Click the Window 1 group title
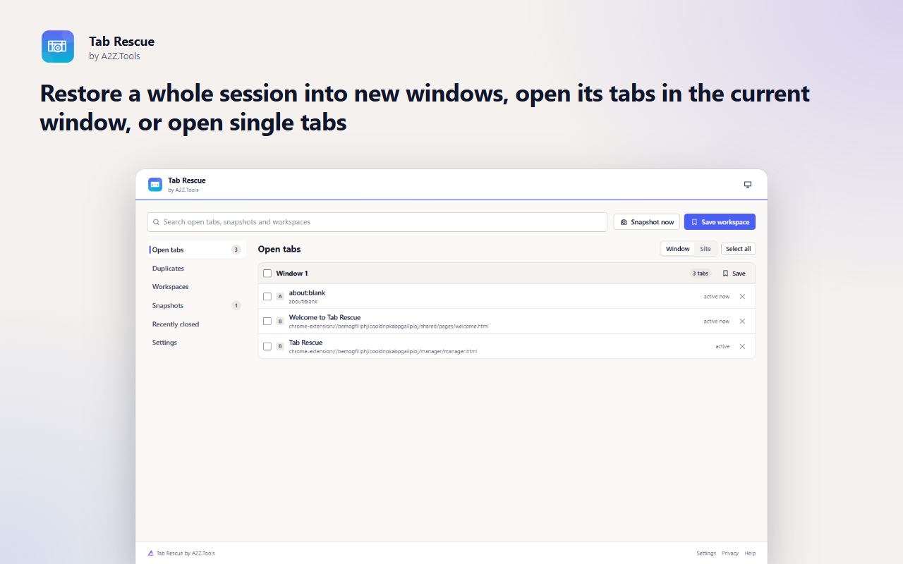The width and height of the screenshot is (903, 564). coord(292,274)
